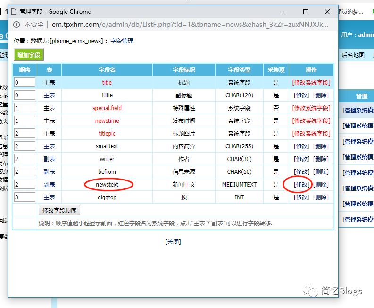
Task: Click the 字段管理 breadcrumb link
Action: (x=122, y=41)
